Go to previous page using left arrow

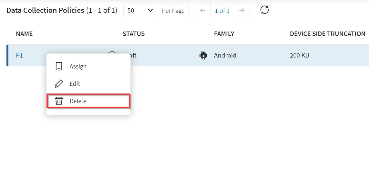203,11
